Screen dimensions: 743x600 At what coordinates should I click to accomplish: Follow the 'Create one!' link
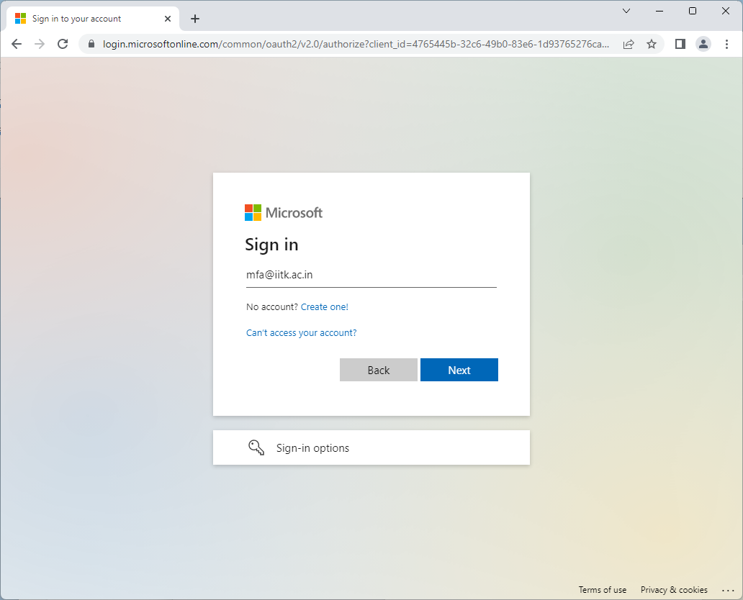point(325,307)
